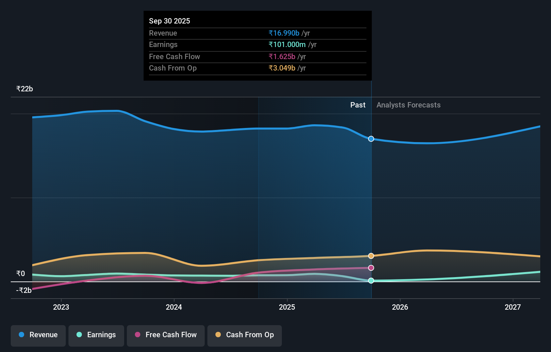Click the Earnings legend teal dot
The width and height of the screenshot is (551, 352).
[x=79, y=335]
